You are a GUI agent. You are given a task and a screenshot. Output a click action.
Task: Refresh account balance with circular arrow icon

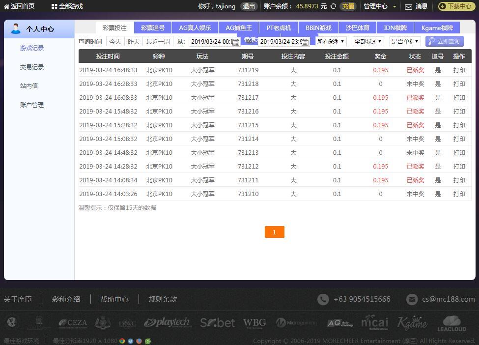point(333,6)
